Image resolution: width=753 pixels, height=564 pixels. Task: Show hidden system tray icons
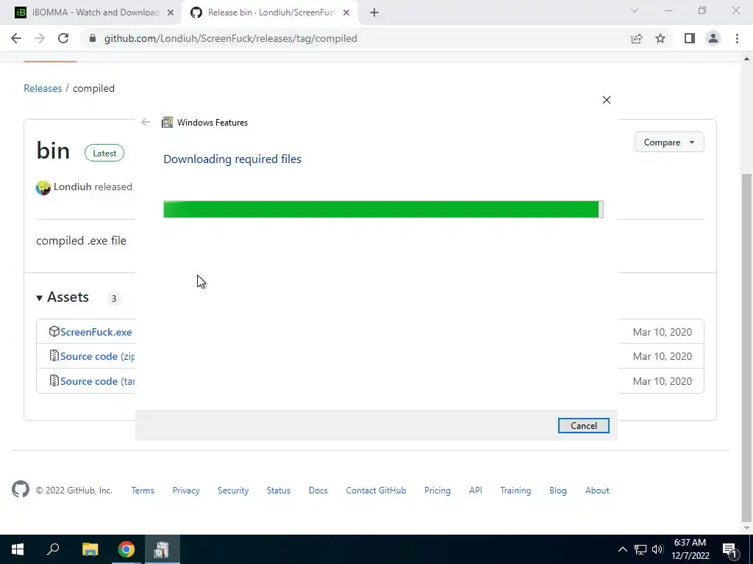[x=622, y=549]
